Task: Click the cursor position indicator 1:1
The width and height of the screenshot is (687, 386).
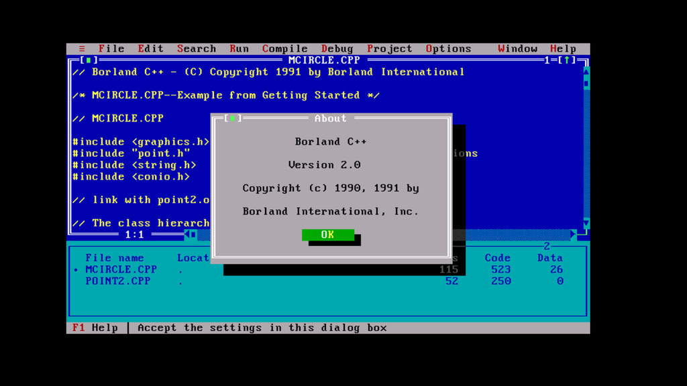Action: point(134,235)
